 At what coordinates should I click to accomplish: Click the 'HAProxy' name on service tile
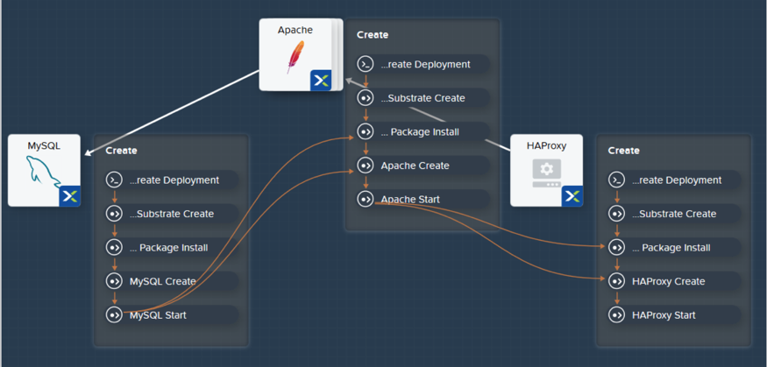pyautogui.click(x=546, y=145)
